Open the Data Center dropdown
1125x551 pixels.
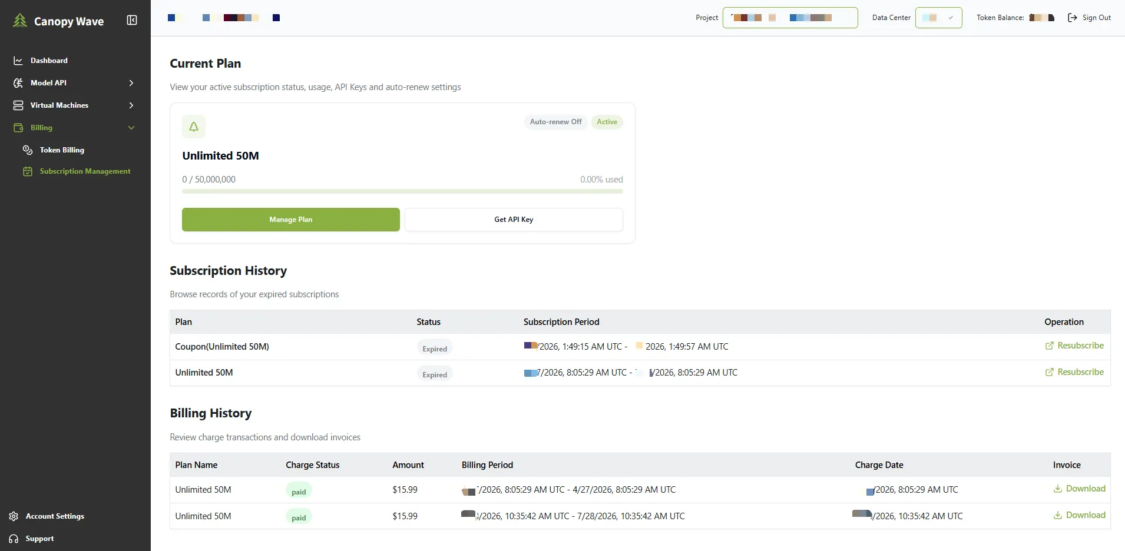[938, 18]
